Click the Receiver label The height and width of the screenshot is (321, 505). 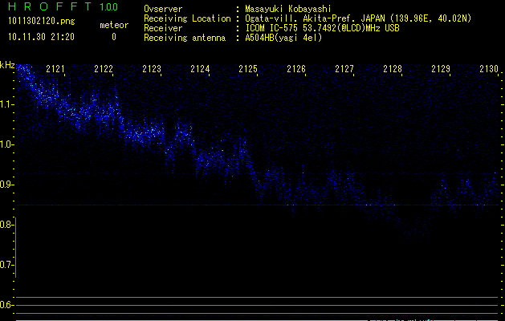tap(163, 28)
